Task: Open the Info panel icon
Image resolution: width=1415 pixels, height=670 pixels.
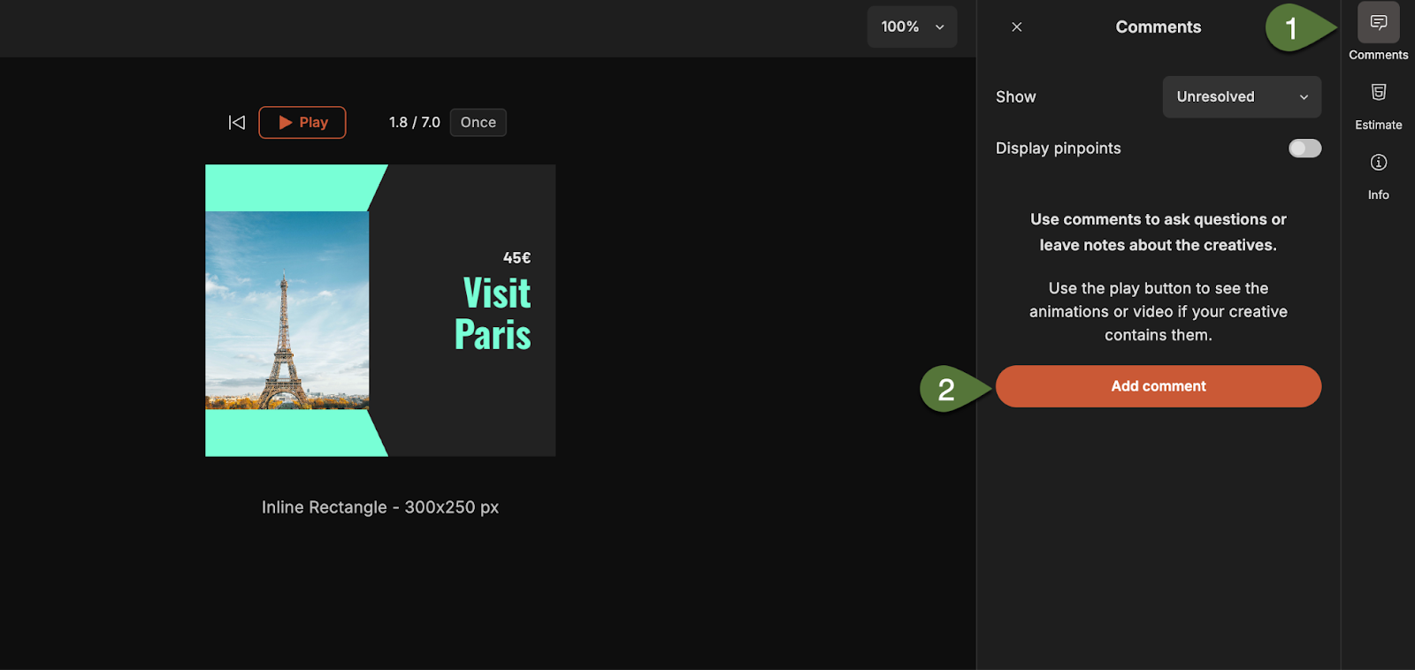Action: (1378, 163)
